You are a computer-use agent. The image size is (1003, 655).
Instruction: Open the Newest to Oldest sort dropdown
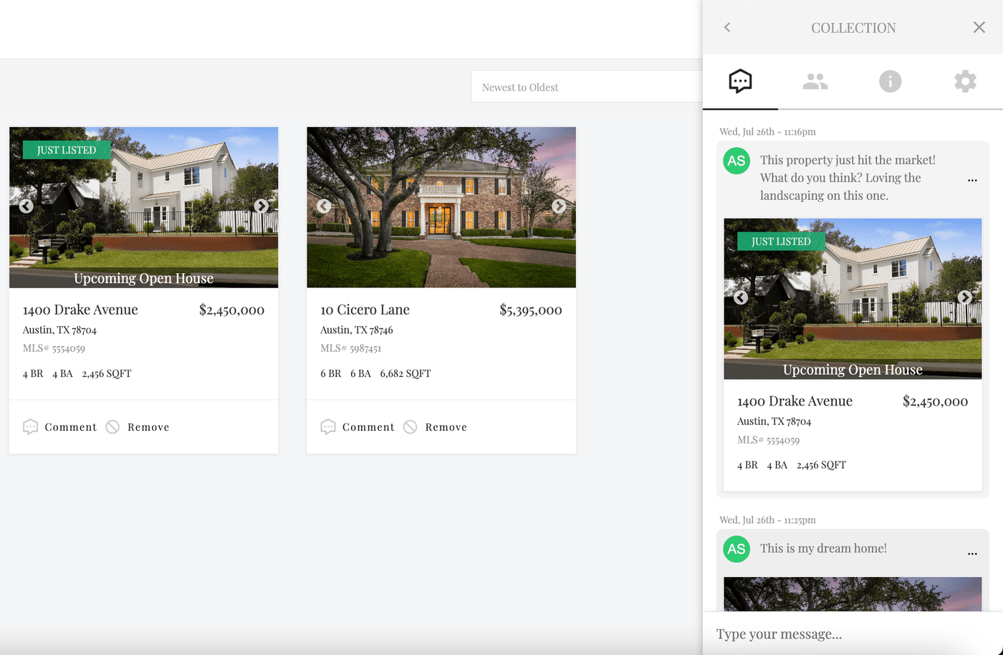(x=587, y=87)
